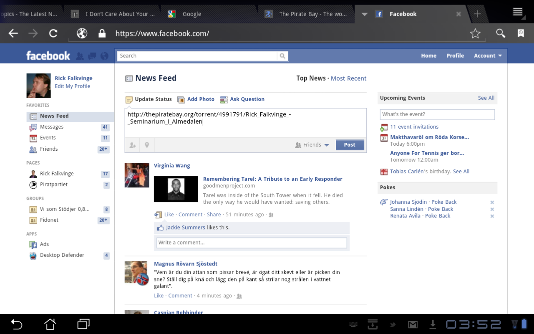
Task: Open browser search with the magnifier icon
Action: [501, 33]
